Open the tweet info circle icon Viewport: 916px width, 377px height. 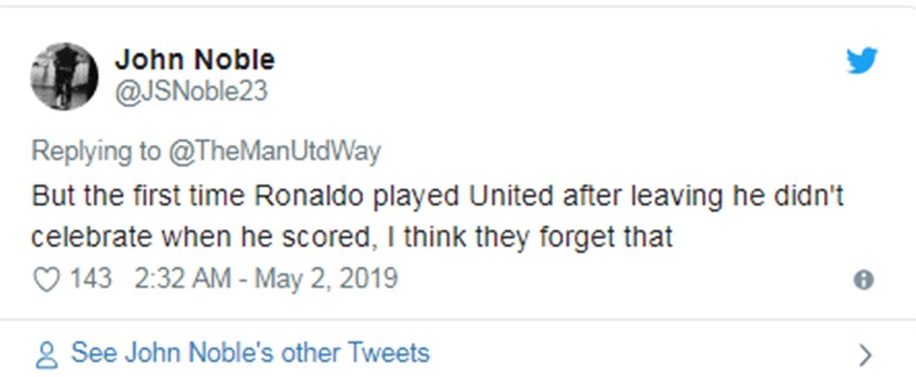click(863, 280)
